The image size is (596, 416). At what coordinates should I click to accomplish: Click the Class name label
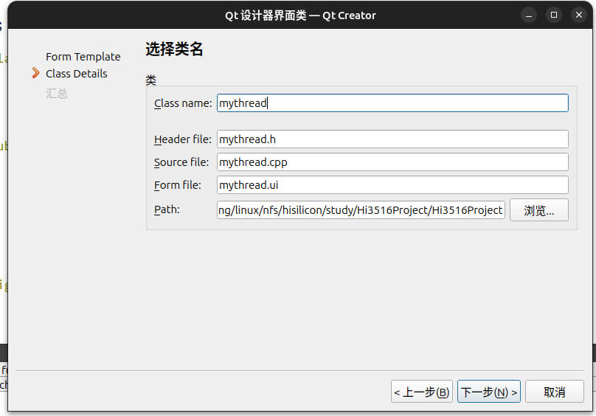point(183,103)
